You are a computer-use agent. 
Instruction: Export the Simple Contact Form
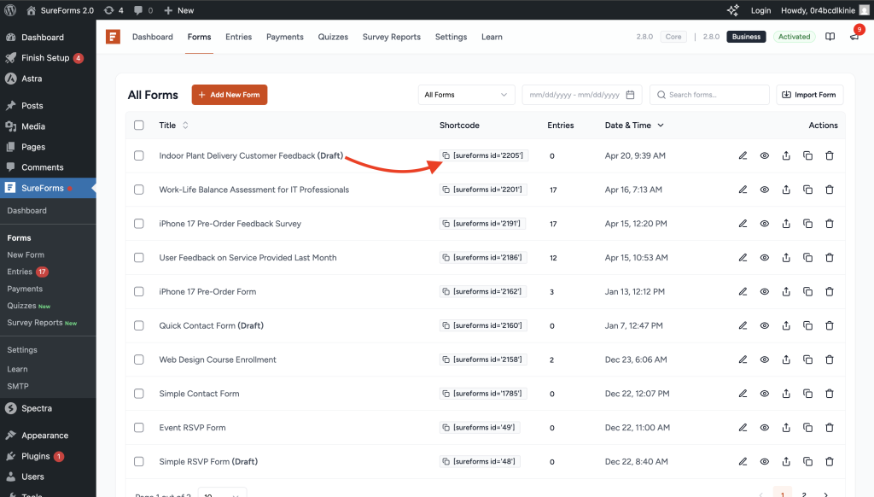coord(786,394)
